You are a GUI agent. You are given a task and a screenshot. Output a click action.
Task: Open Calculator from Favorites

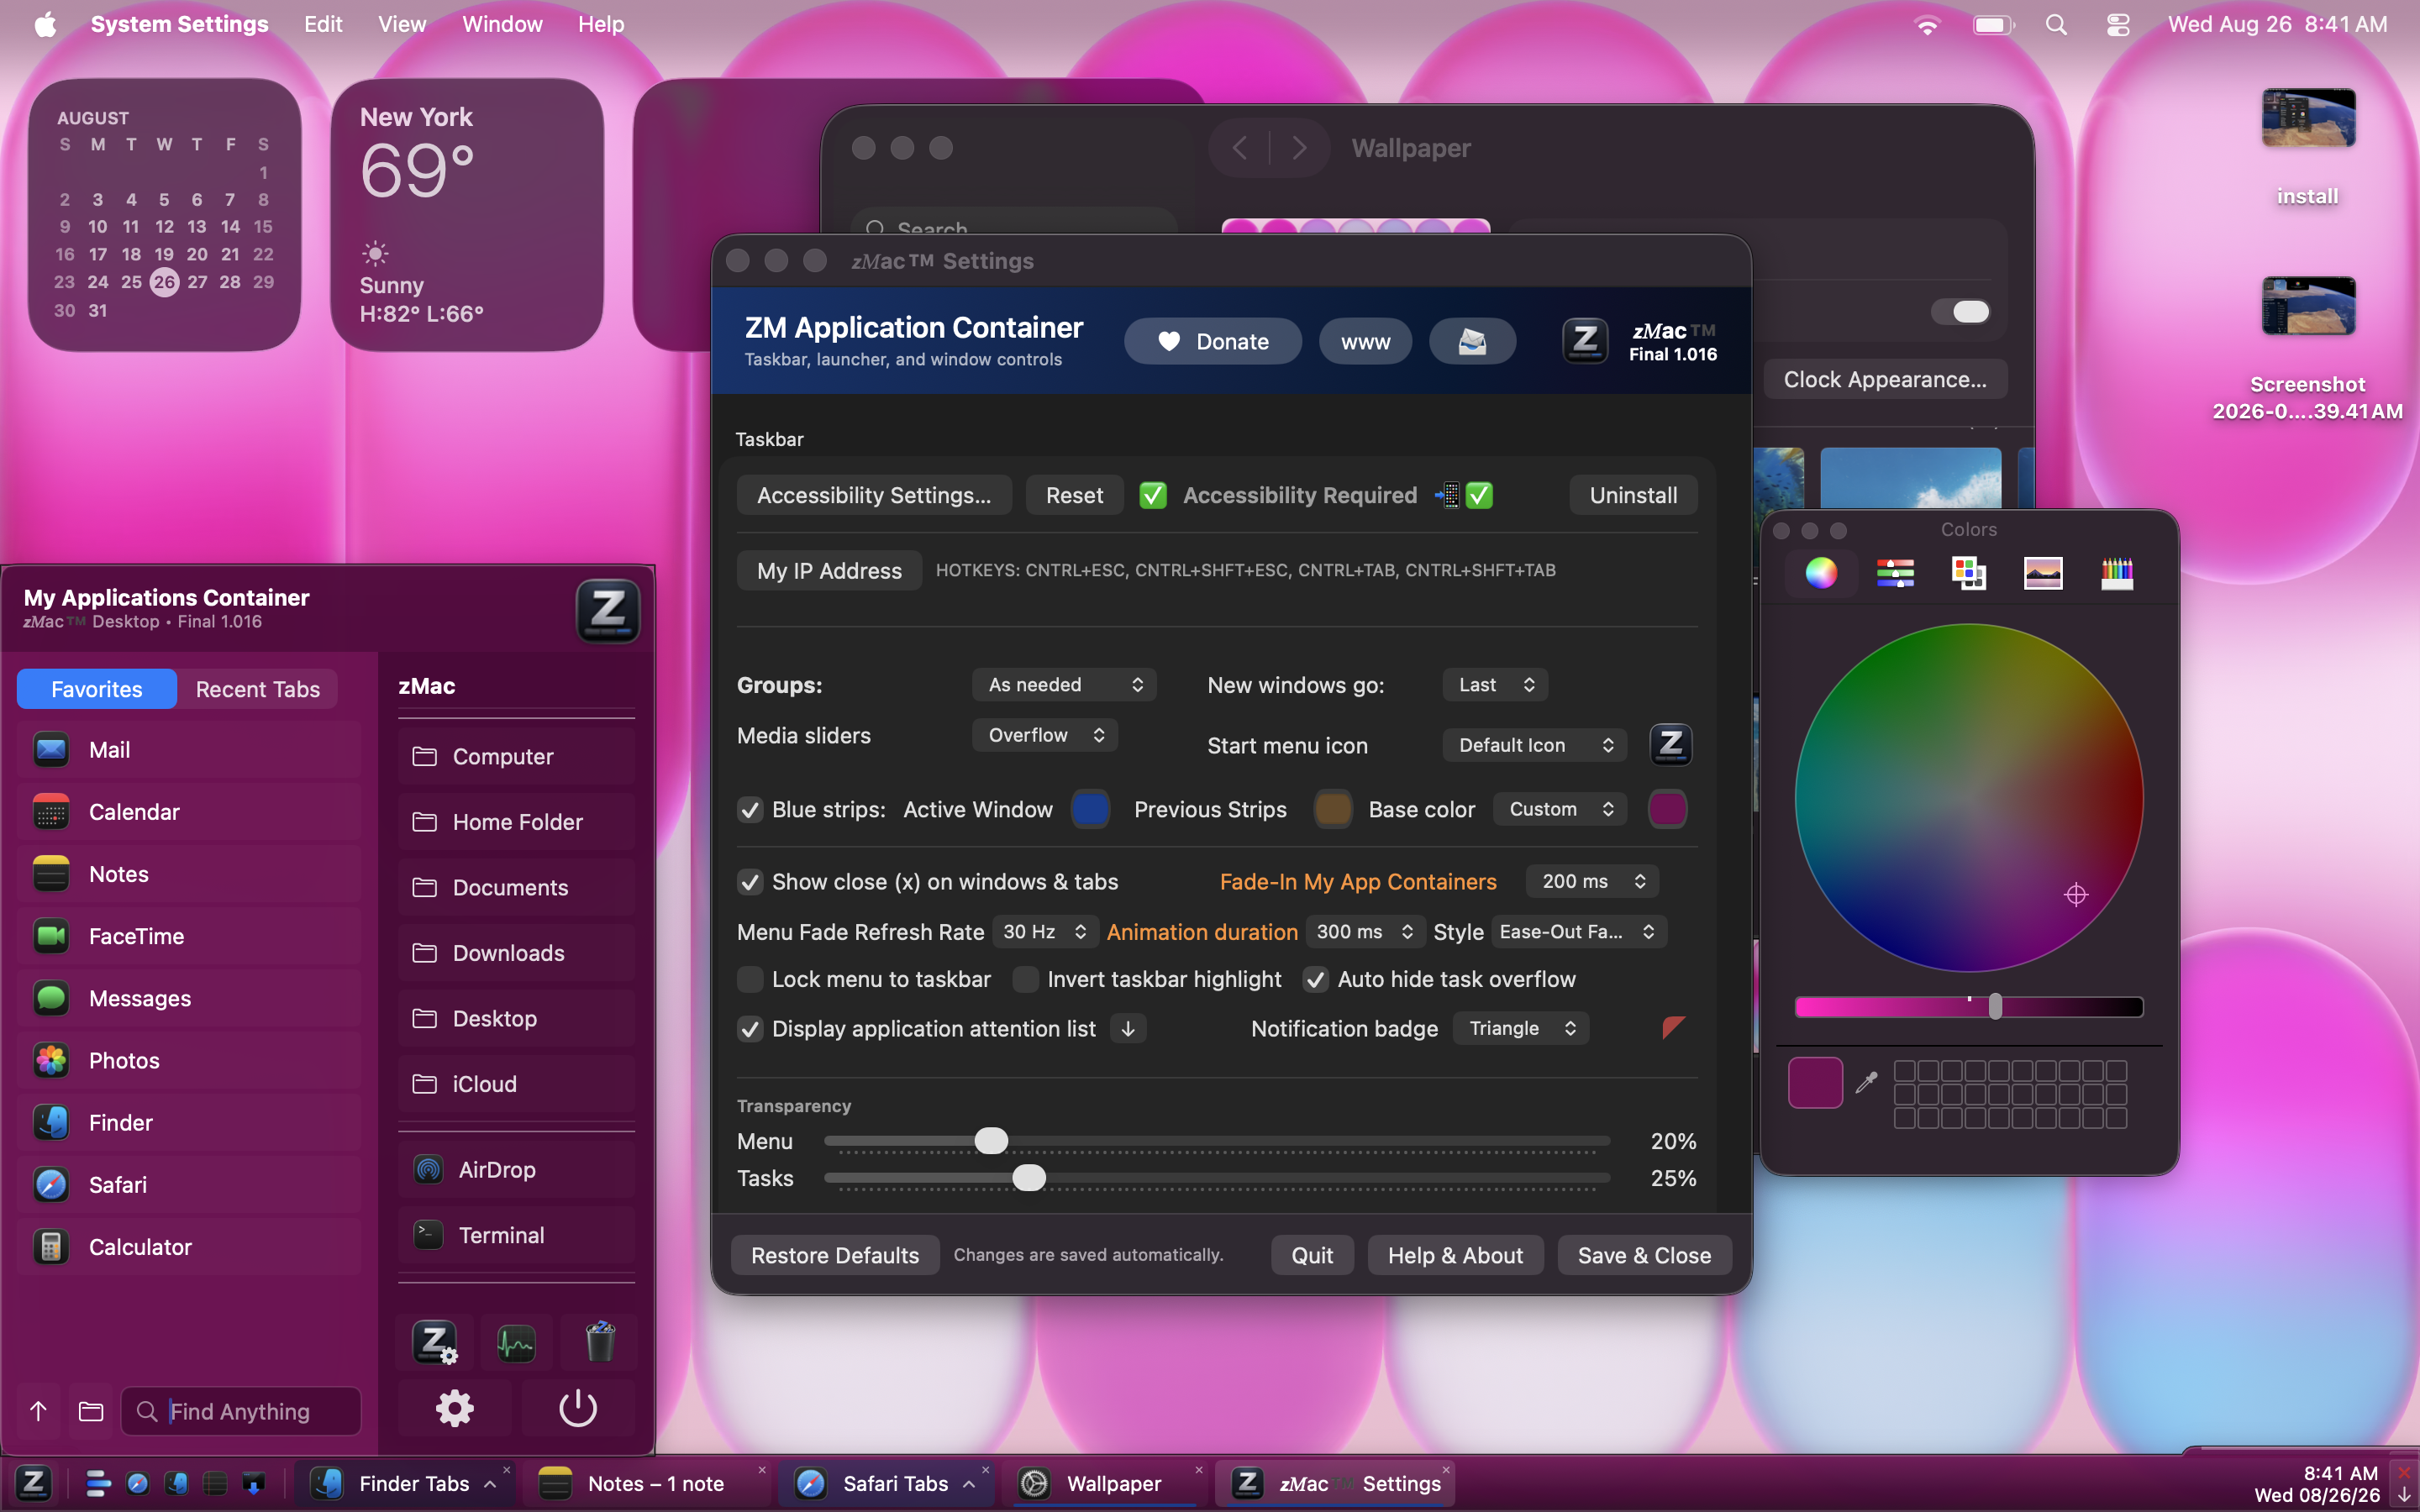pos(189,1247)
